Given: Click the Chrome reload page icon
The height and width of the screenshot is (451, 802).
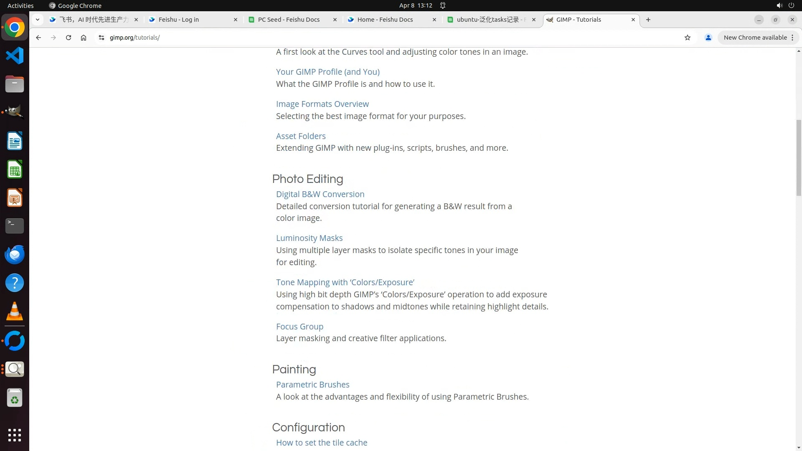Looking at the screenshot, I should pyautogui.click(x=69, y=38).
